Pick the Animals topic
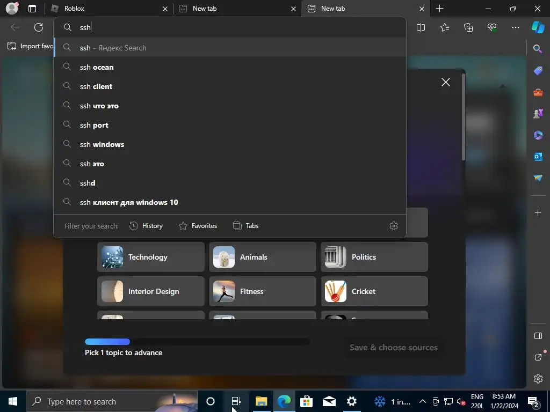This screenshot has height=412, width=550. coord(262,257)
